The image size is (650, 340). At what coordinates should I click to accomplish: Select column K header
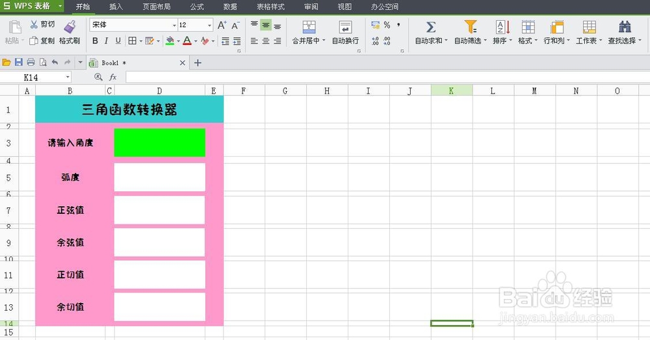point(452,90)
